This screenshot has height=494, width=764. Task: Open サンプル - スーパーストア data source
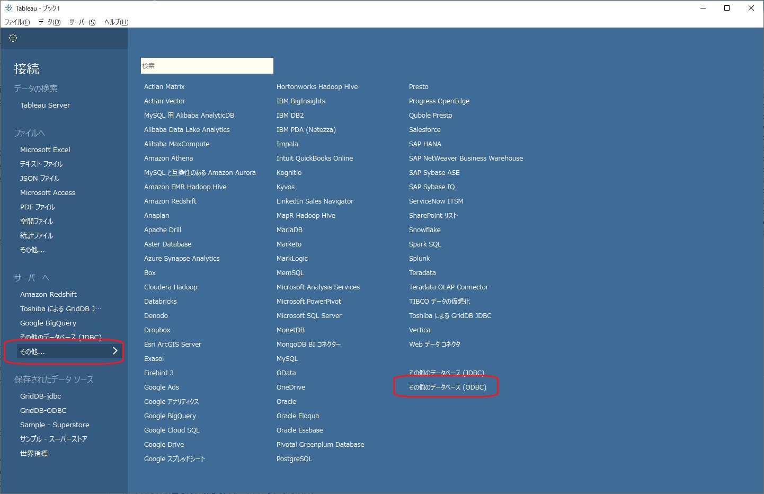[x=54, y=439]
